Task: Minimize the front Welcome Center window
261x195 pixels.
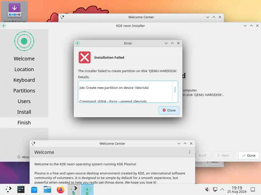Action: coord(179,143)
